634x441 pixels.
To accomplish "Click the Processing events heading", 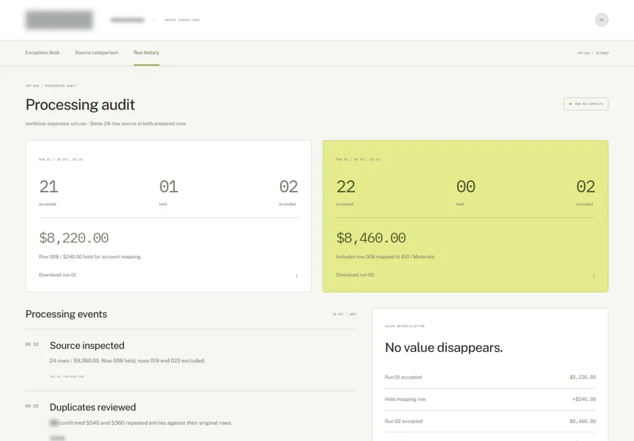I will coord(66,314).
